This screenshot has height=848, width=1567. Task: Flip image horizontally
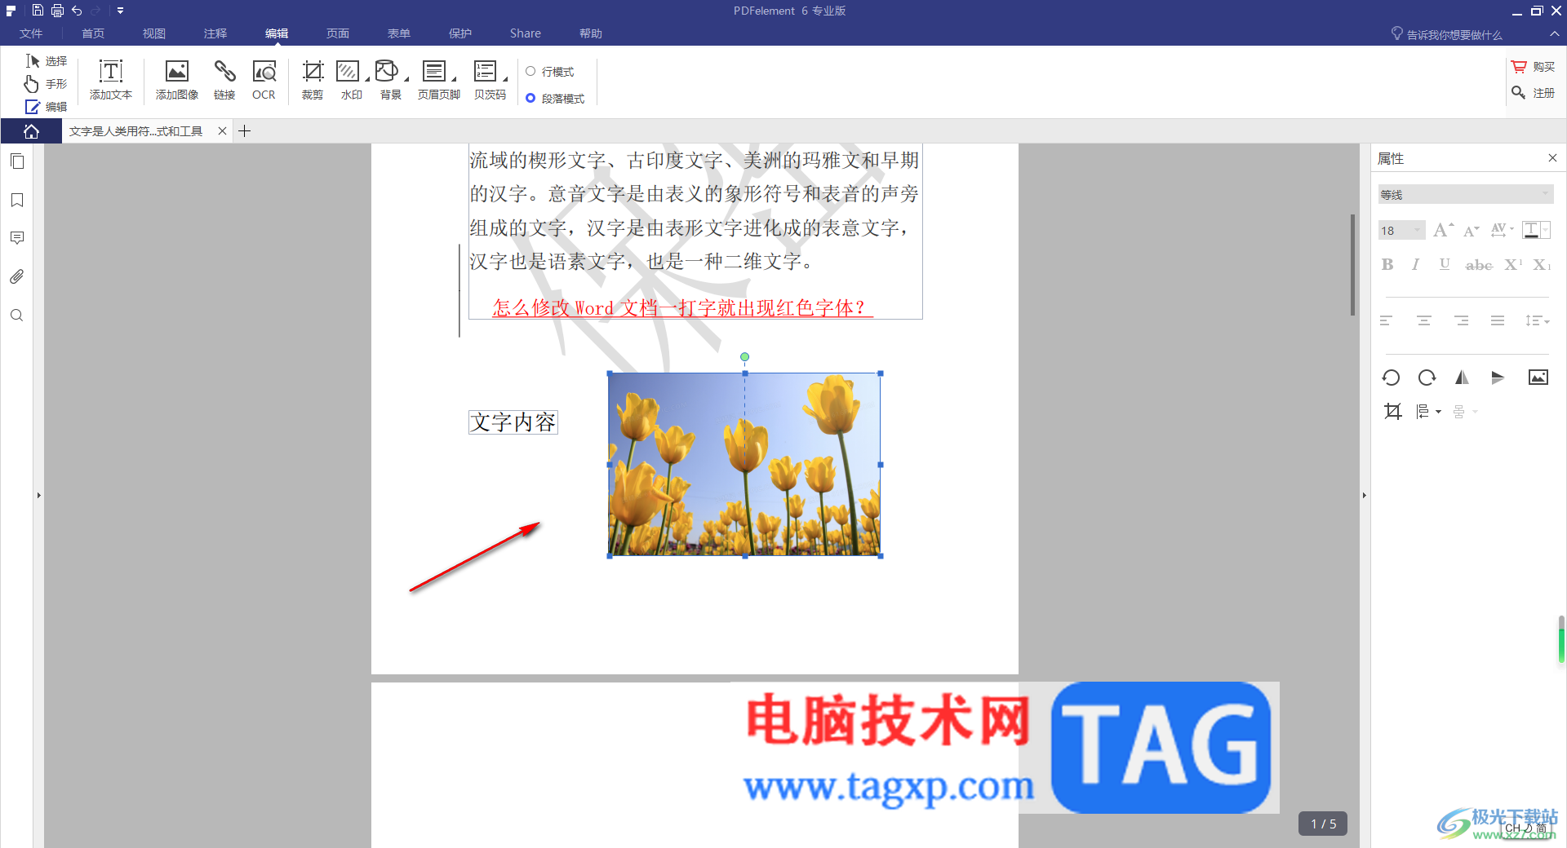[x=1462, y=378]
